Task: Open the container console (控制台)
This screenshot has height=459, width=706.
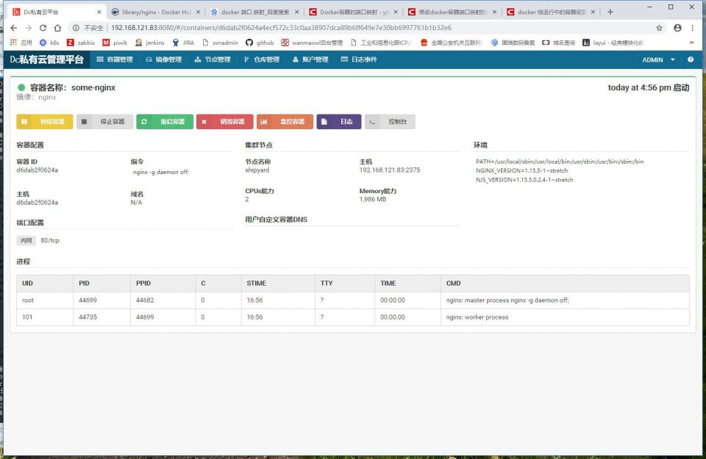Action: coord(390,122)
